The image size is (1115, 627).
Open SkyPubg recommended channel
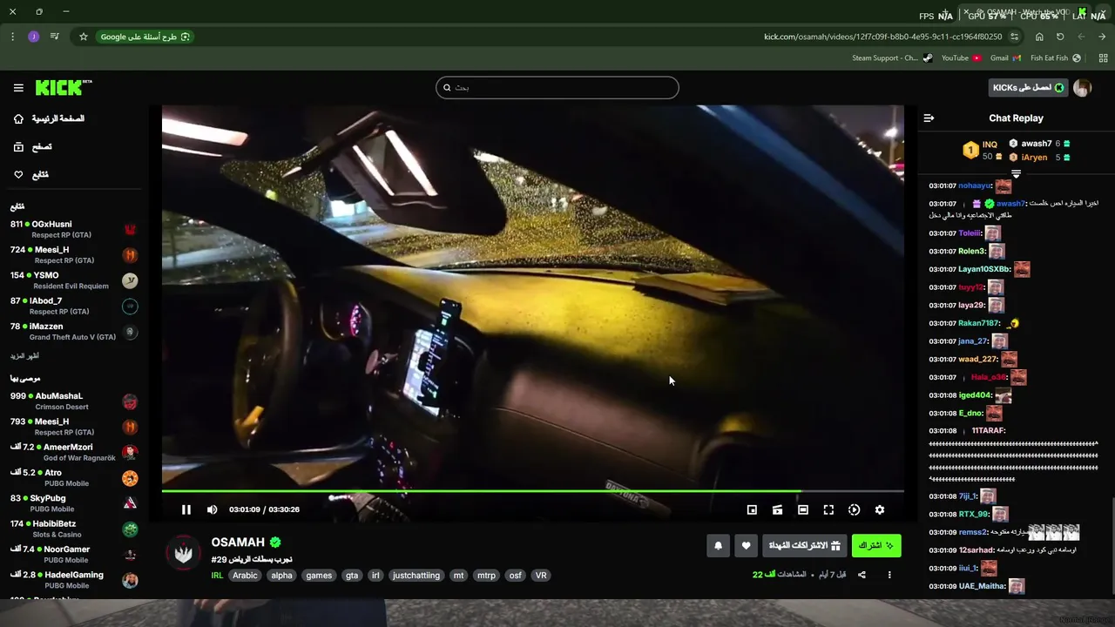pos(74,503)
